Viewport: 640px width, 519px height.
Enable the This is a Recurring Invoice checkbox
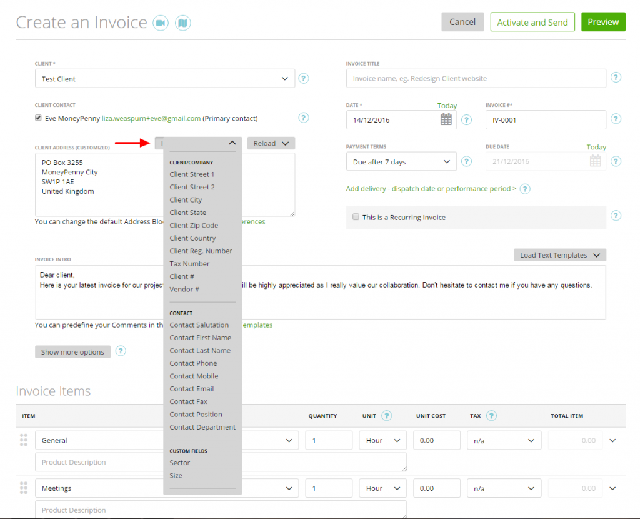point(356,216)
